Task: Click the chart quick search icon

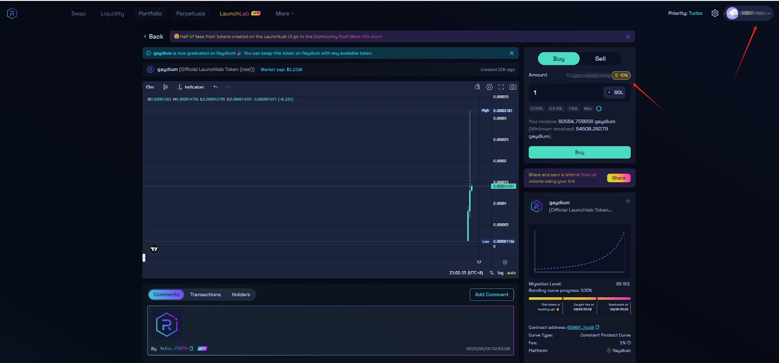Action: [x=478, y=87]
